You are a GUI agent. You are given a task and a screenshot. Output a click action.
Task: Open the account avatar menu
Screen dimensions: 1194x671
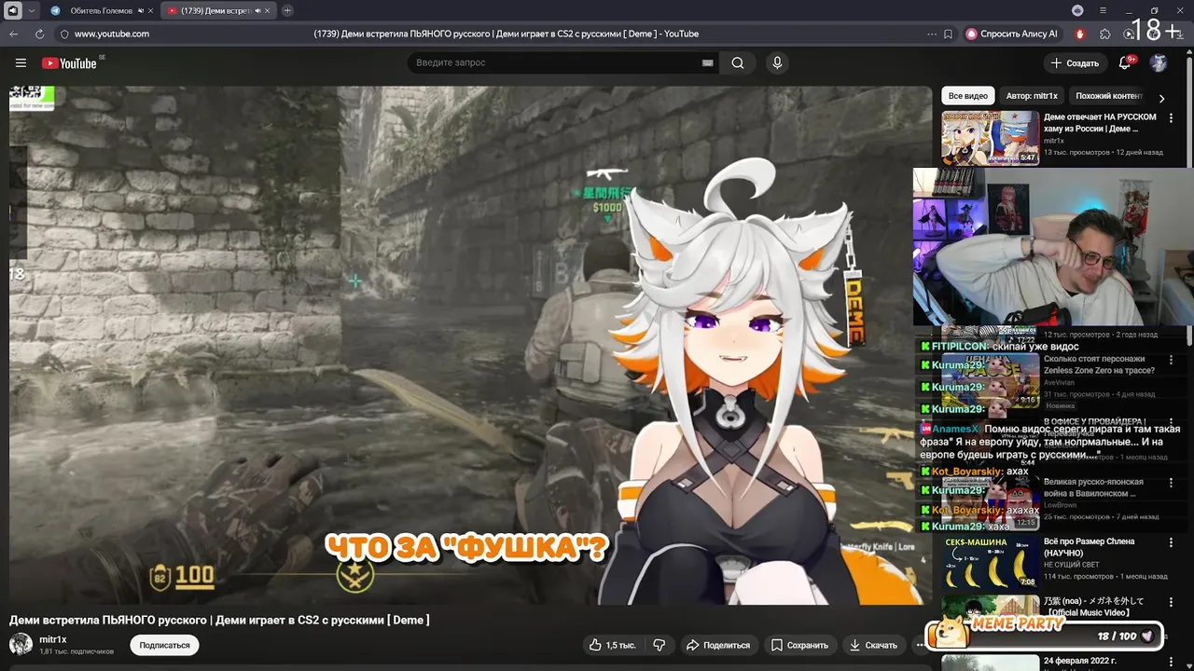tap(1159, 63)
